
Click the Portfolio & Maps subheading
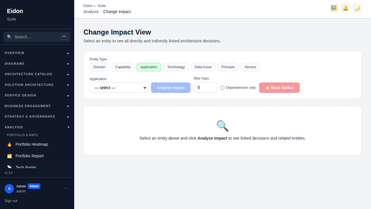click(22, 135)
